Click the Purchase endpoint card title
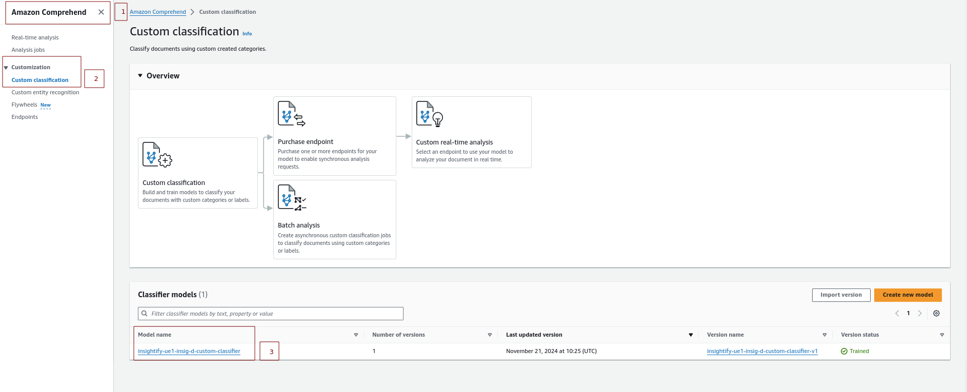Viewport: 967px width, 392px height. click(x=306, y=142)
